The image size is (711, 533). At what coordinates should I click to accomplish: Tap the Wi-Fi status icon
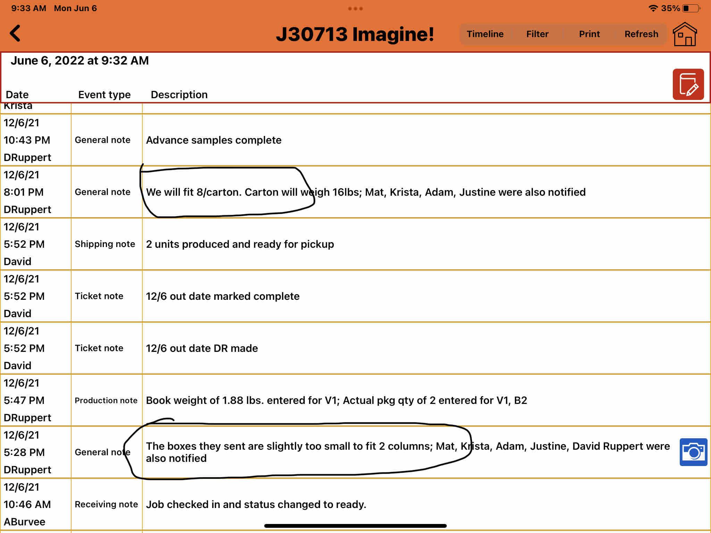click(x=653, y=8)
